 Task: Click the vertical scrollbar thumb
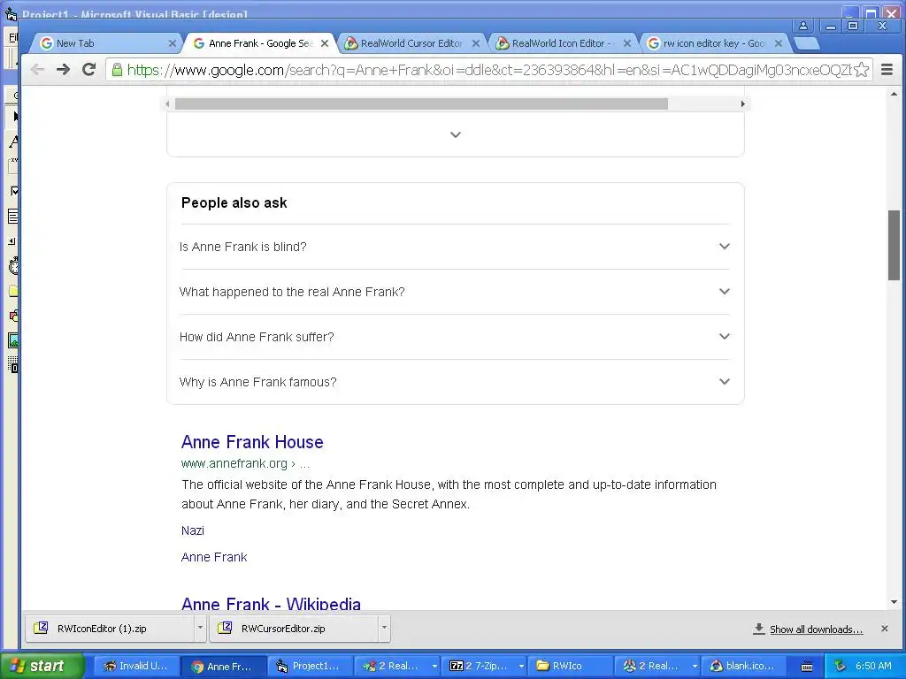(894, 246)
